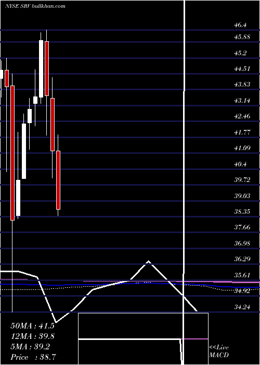Viewport: 260px width, 365px height.
Task: Select the 37.66 price axis label
Action: pyautogui.click(x=242, y=227)
